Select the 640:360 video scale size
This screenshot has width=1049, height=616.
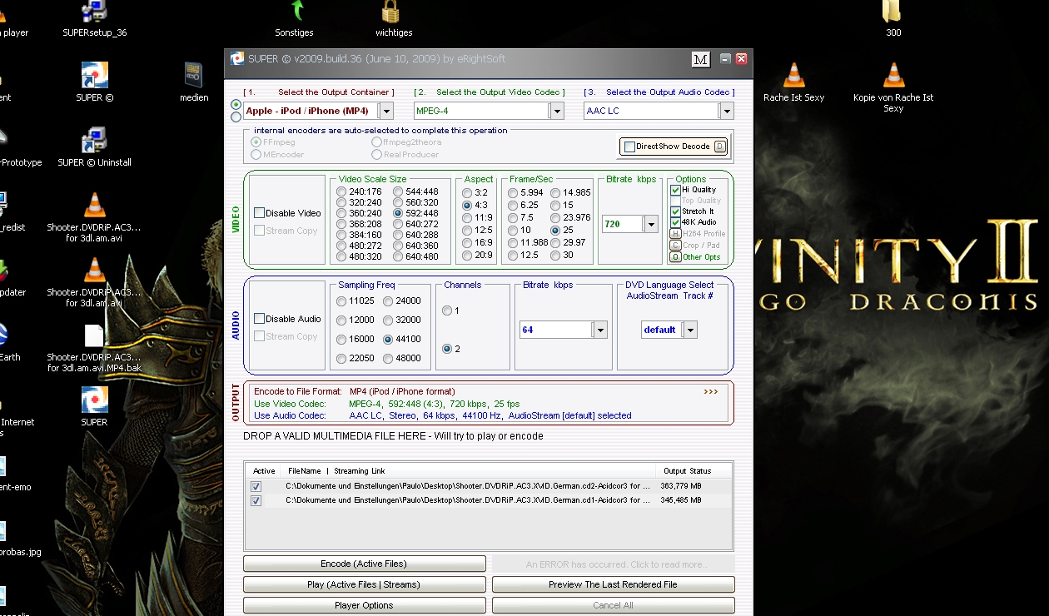click(x=398, y=246)
